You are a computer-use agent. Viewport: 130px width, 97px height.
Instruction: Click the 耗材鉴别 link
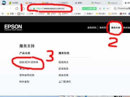[24, 82]
